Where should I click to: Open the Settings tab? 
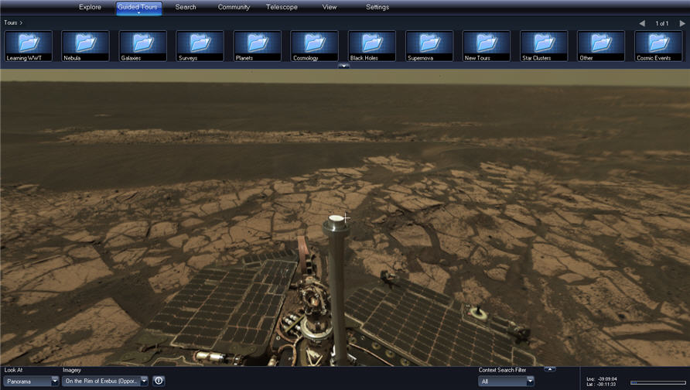pos(377,7)
